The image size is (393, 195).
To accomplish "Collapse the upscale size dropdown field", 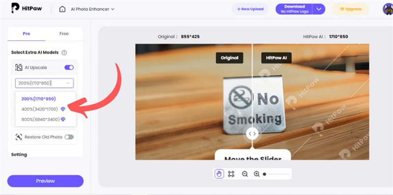I will (44, 83).
